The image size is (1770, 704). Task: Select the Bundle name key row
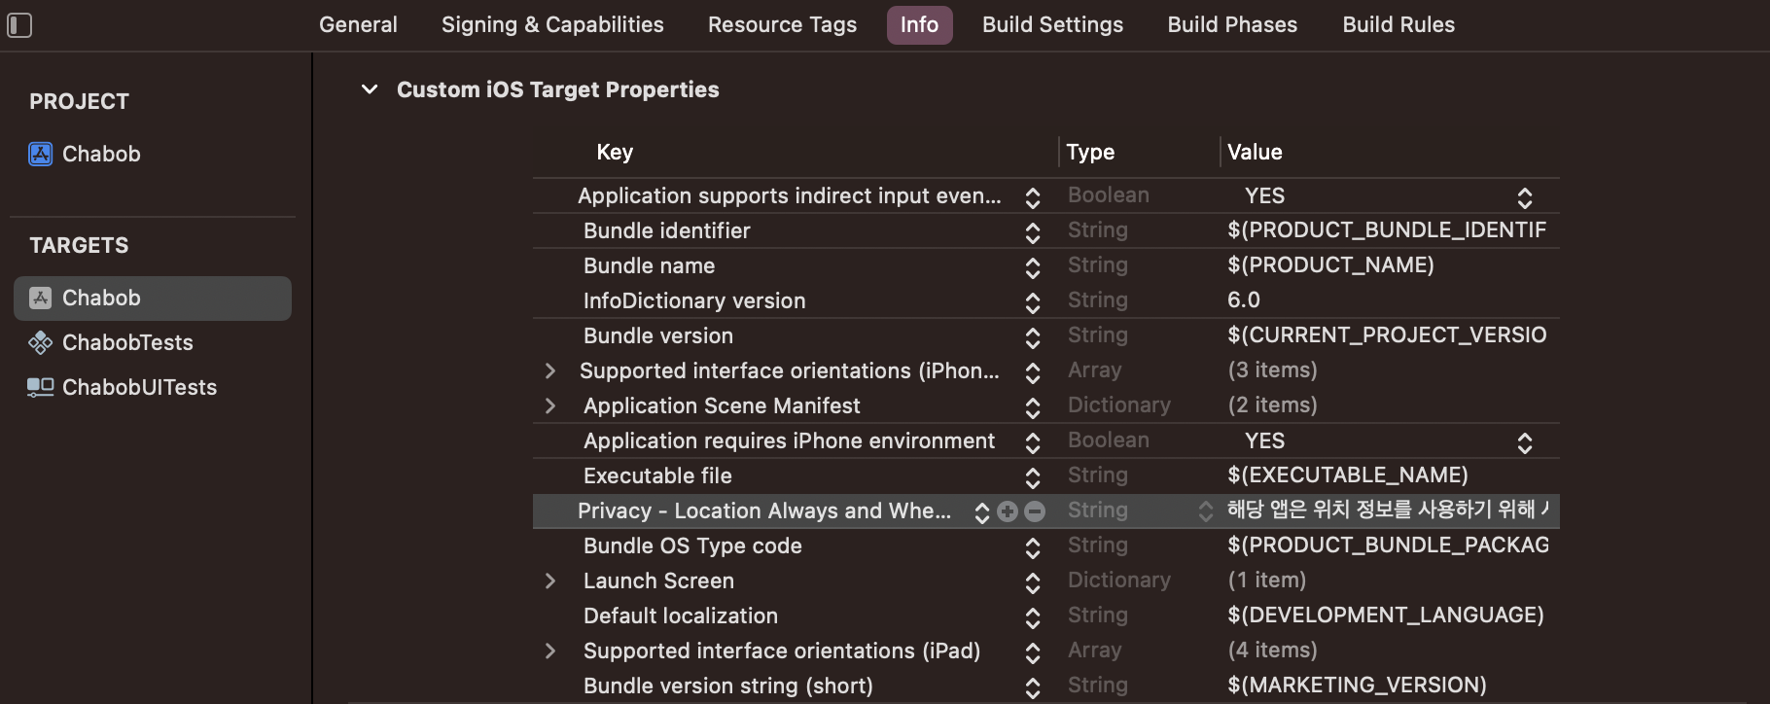pyautogui.click(x=649, y=265)
